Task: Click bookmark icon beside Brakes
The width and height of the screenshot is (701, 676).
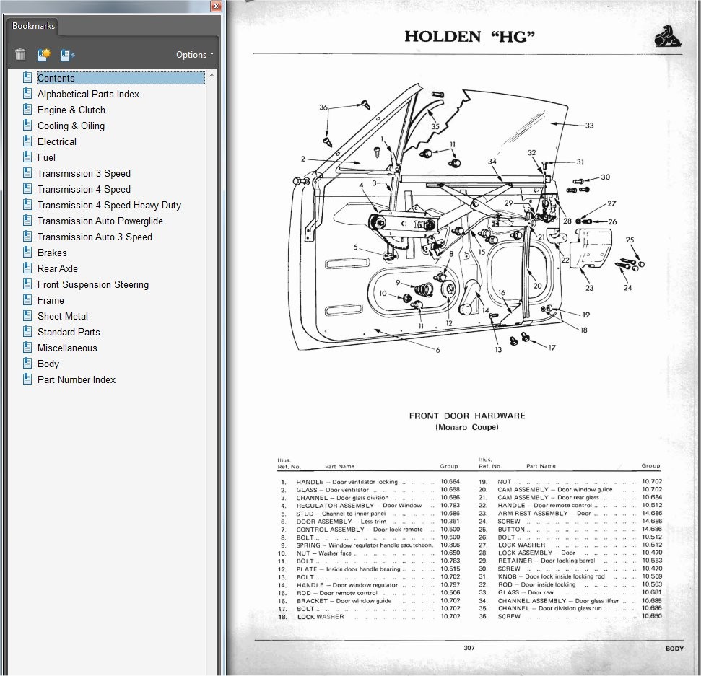Action: coord(27,252)
